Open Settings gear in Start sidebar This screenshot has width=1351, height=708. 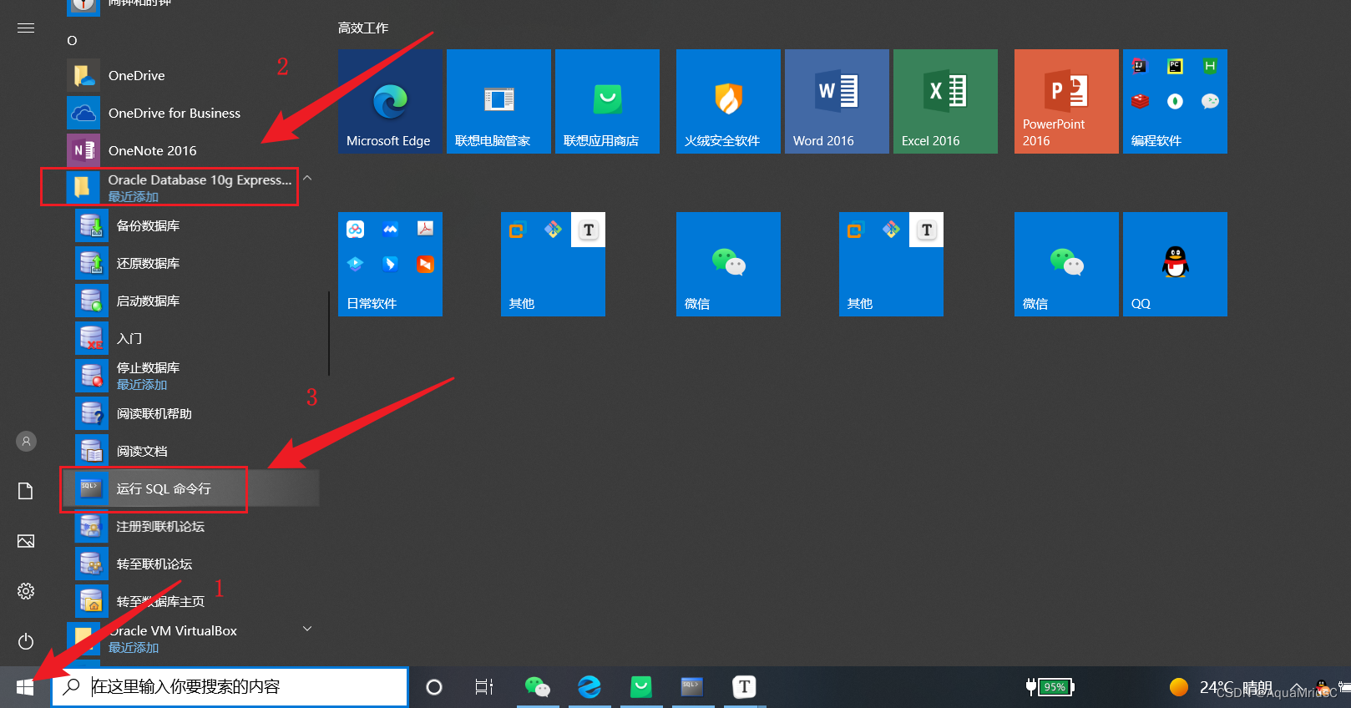tap(26, 591)
